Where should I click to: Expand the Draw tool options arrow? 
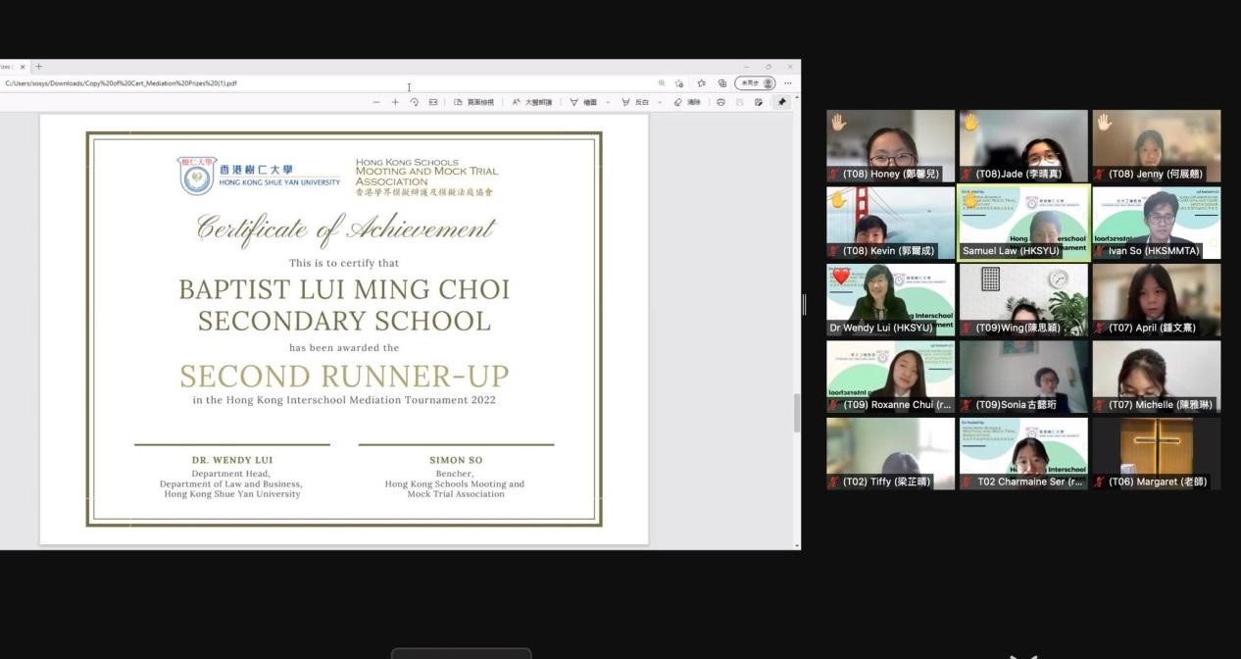[x=608, y=102]
